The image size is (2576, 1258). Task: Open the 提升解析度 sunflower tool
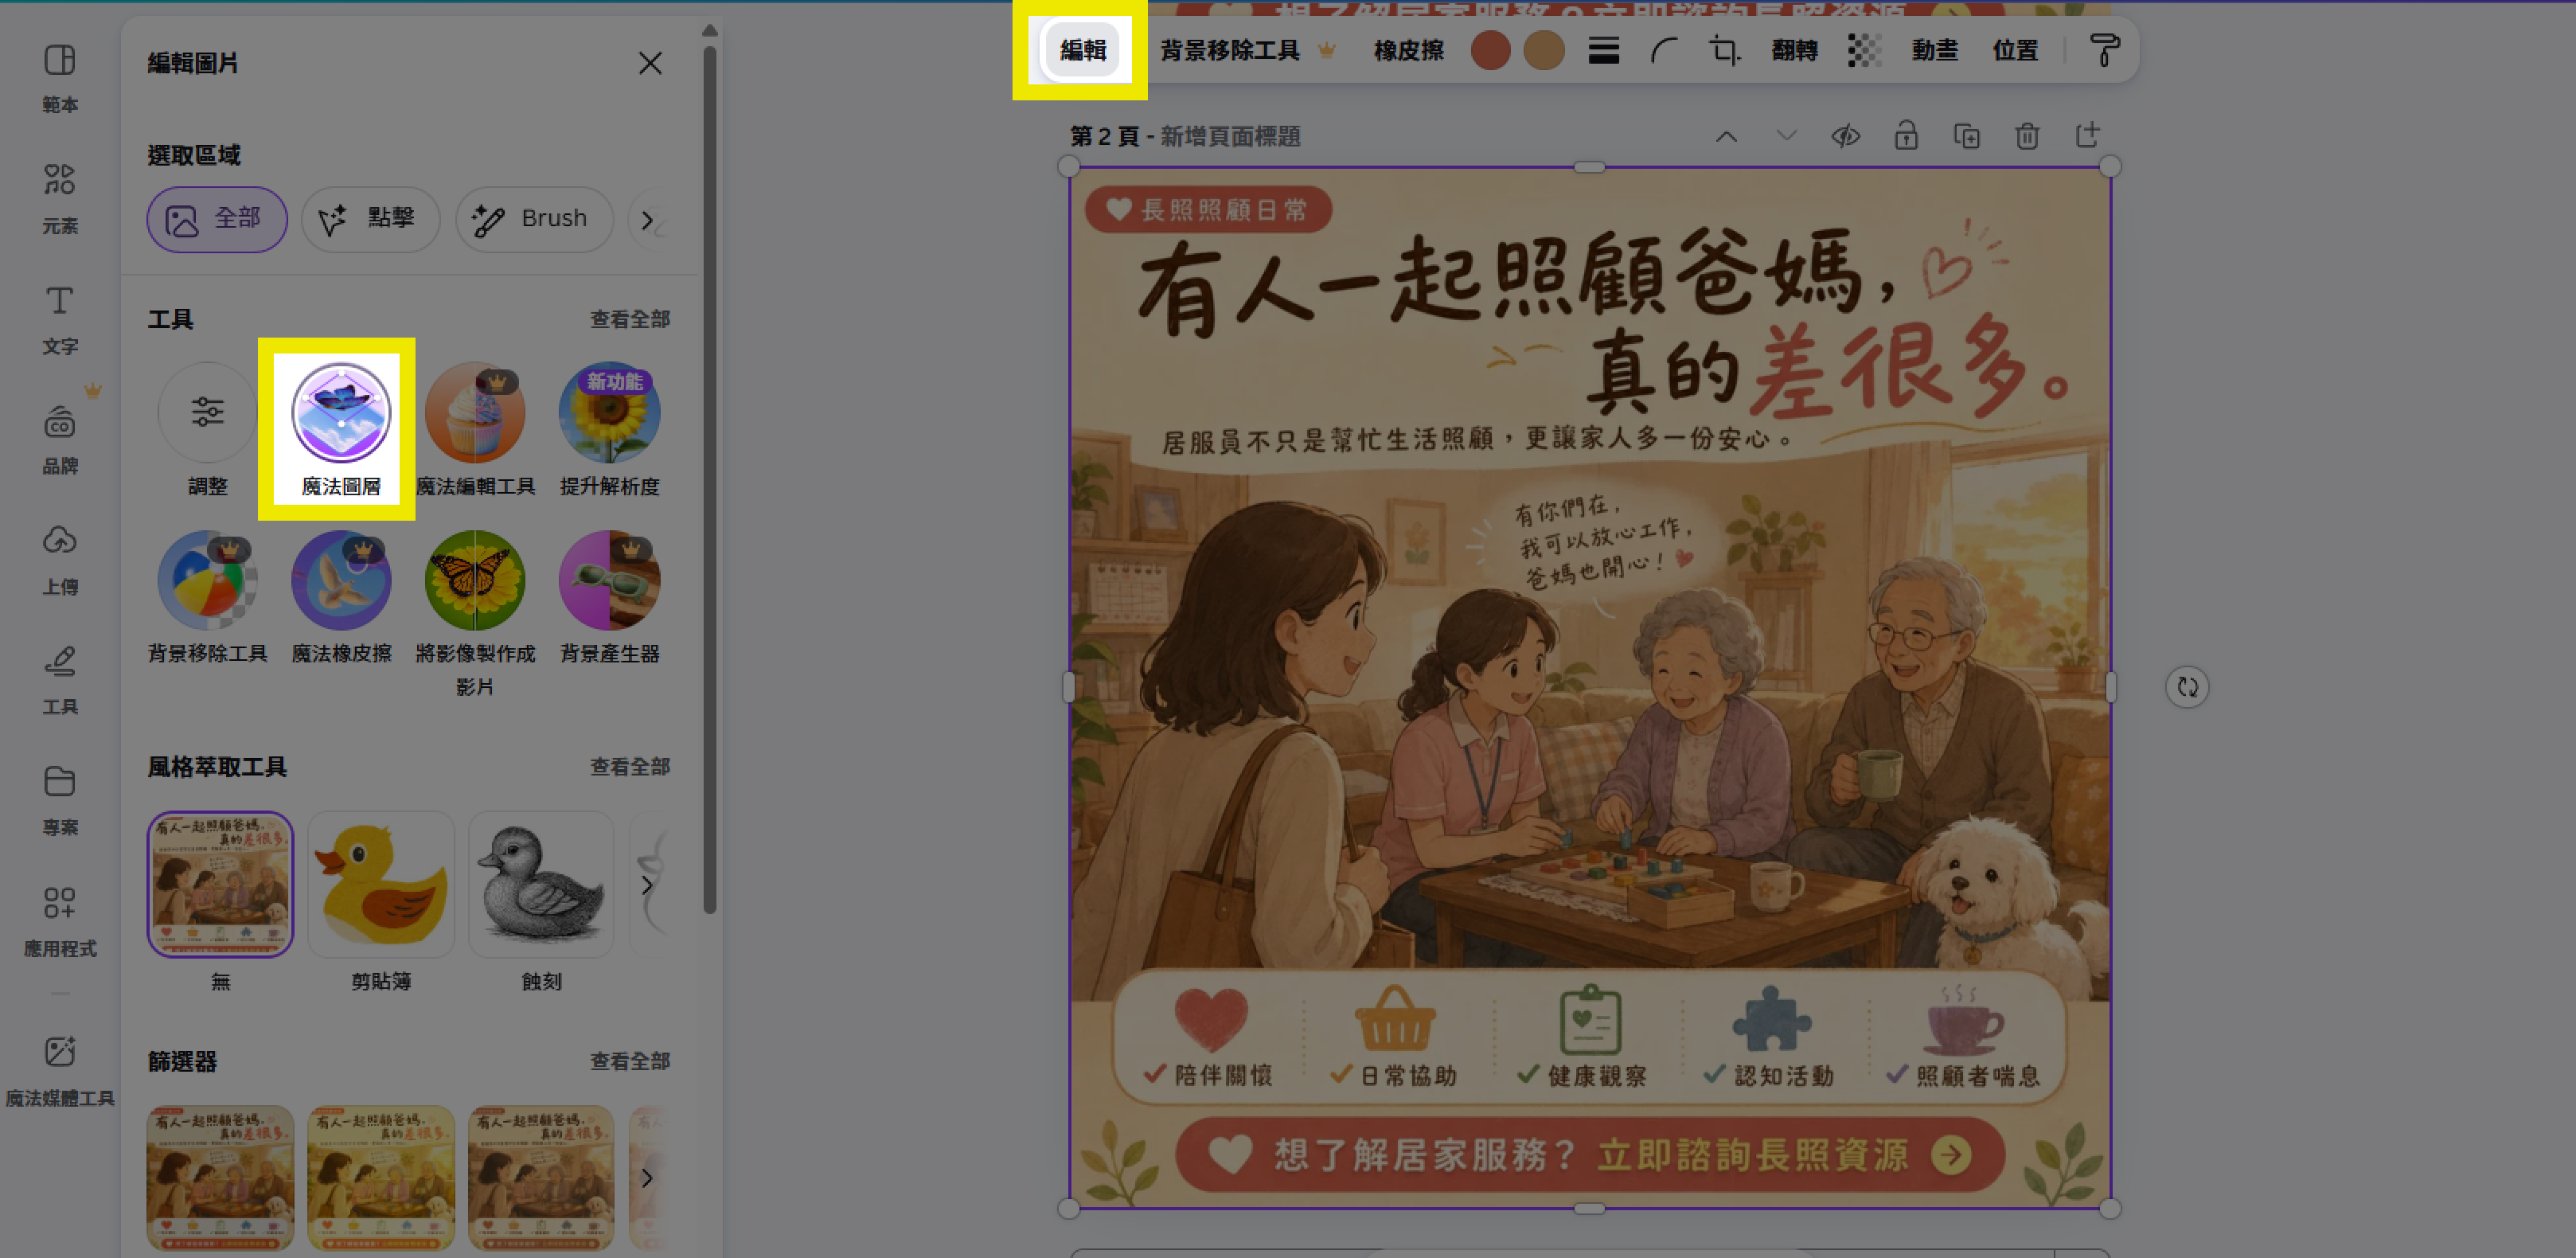click(610, 430)
